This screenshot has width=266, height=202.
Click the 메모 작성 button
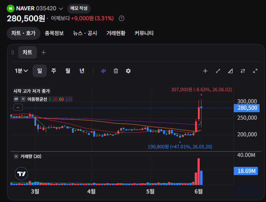pyautogui.click(x=79, y=8)
